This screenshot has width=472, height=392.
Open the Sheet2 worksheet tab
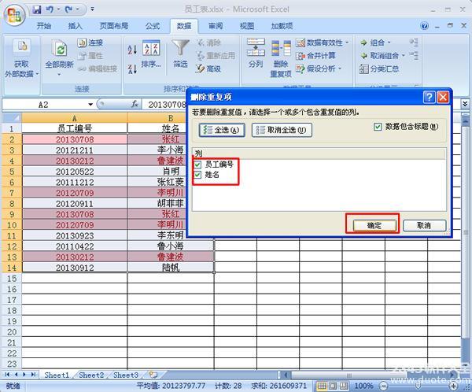point(90,375)
